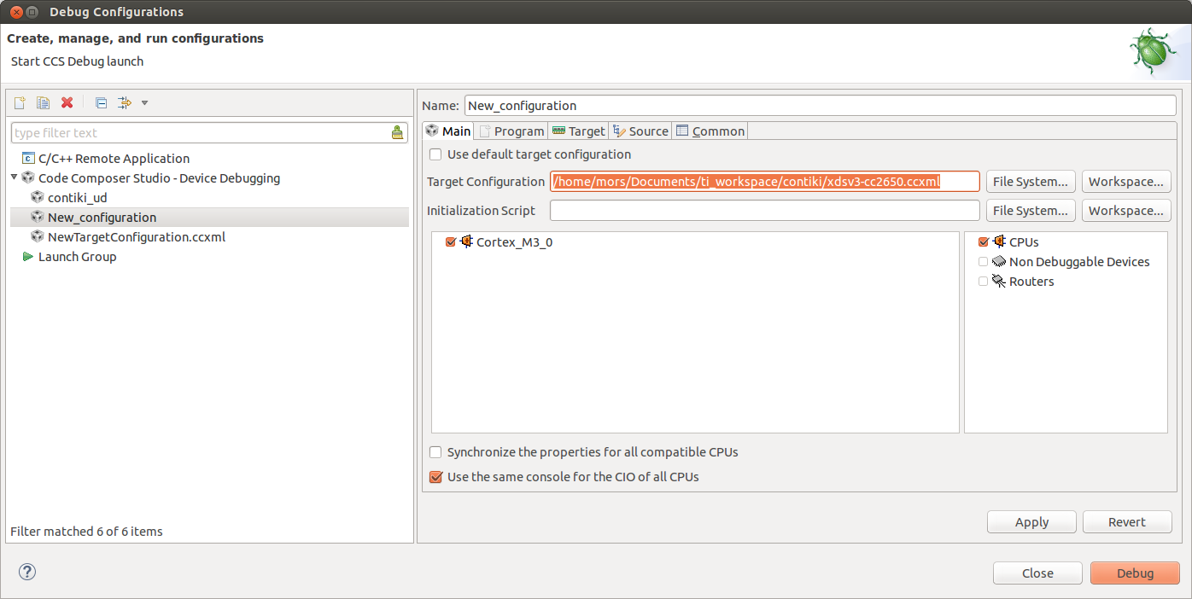Click the Initialization Script field
The width and height of the screenshot is (1192, 599).
click(x=765, y=211)
